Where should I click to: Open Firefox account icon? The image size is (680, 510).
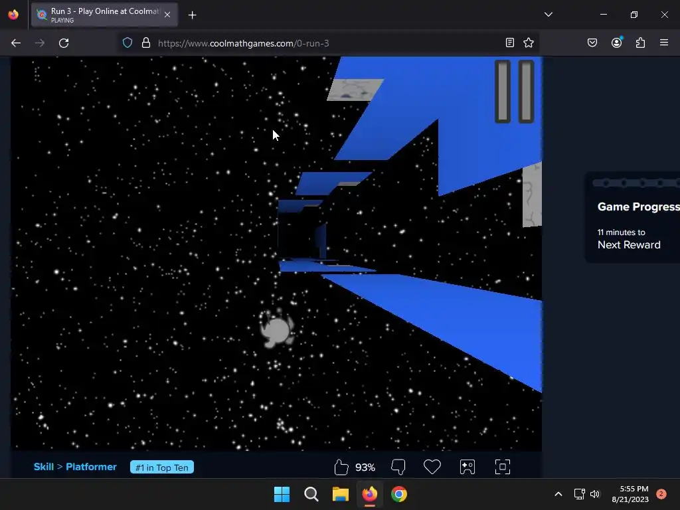(617, 42)
